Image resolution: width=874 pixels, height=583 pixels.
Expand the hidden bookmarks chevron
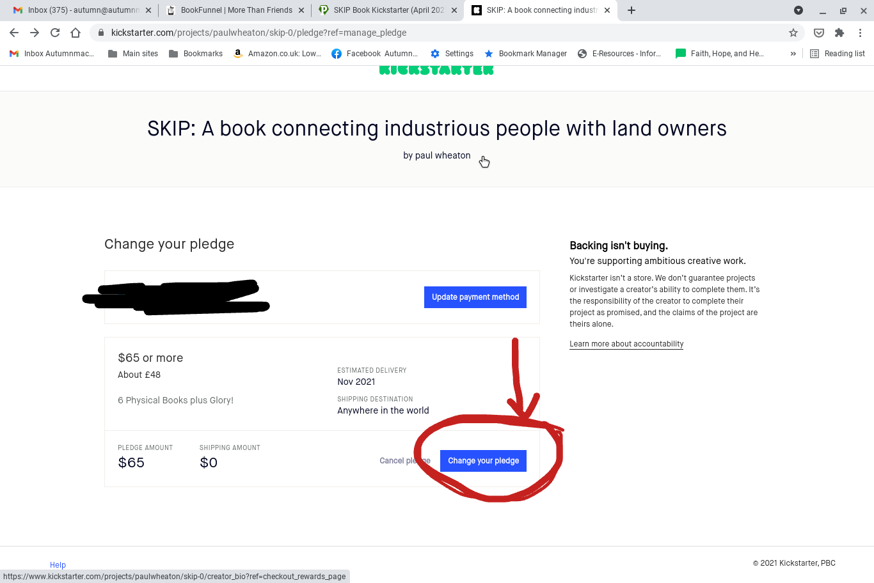[x=793, y=54]
